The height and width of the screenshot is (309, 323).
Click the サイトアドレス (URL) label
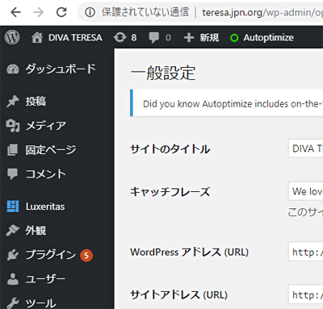point(178,294)
